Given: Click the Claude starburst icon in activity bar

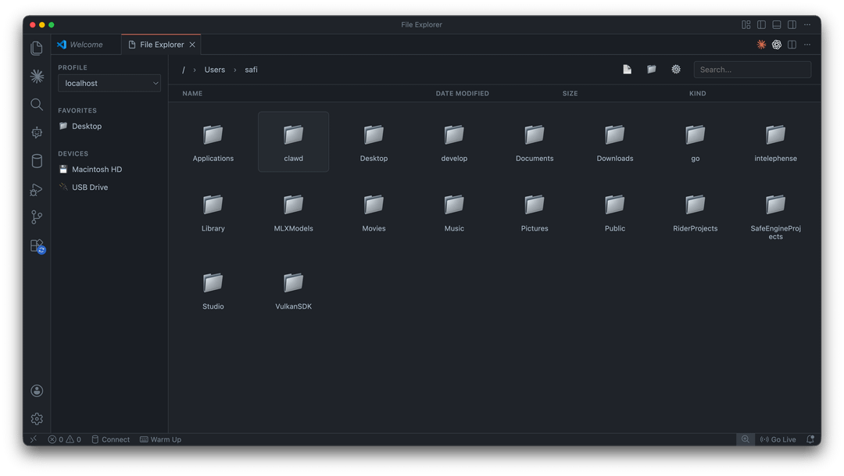Looking at the screenshot, I should [37, 76].
